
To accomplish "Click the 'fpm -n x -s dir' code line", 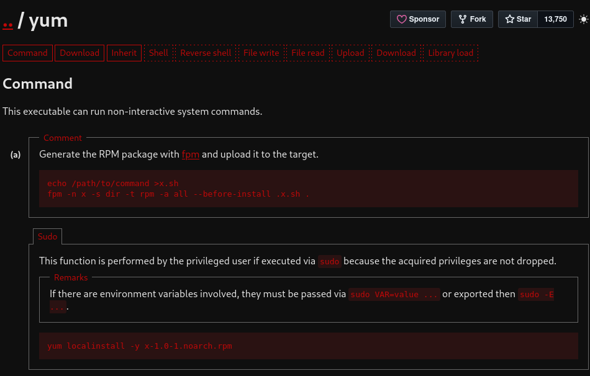I will (178, 194).
